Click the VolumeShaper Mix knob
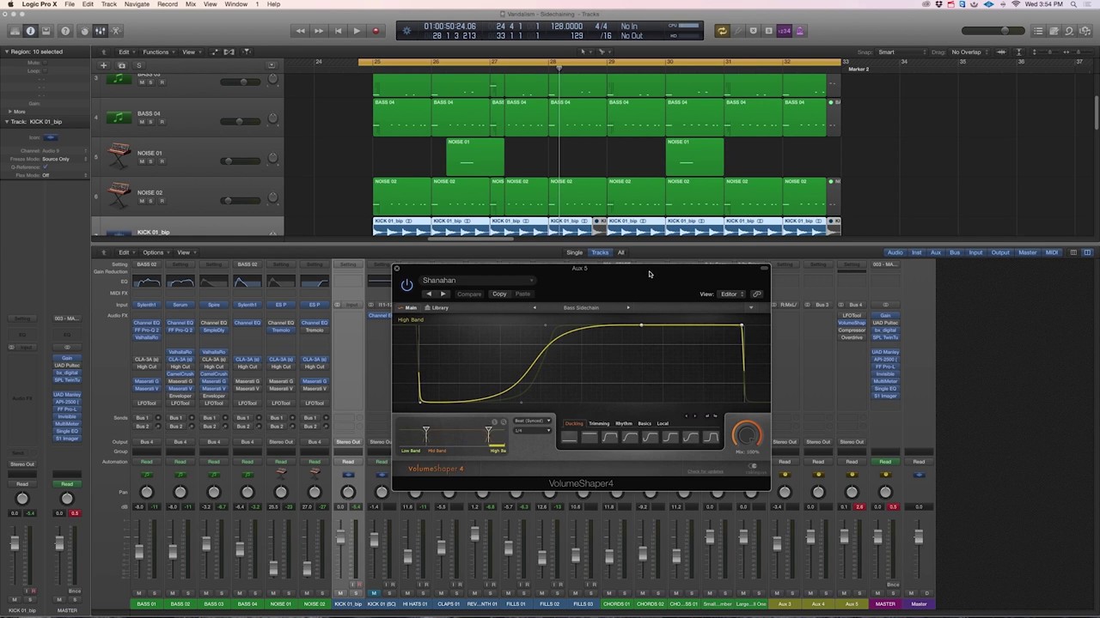The width and height of the screenshot is (1100, 618). coord(746,434)
